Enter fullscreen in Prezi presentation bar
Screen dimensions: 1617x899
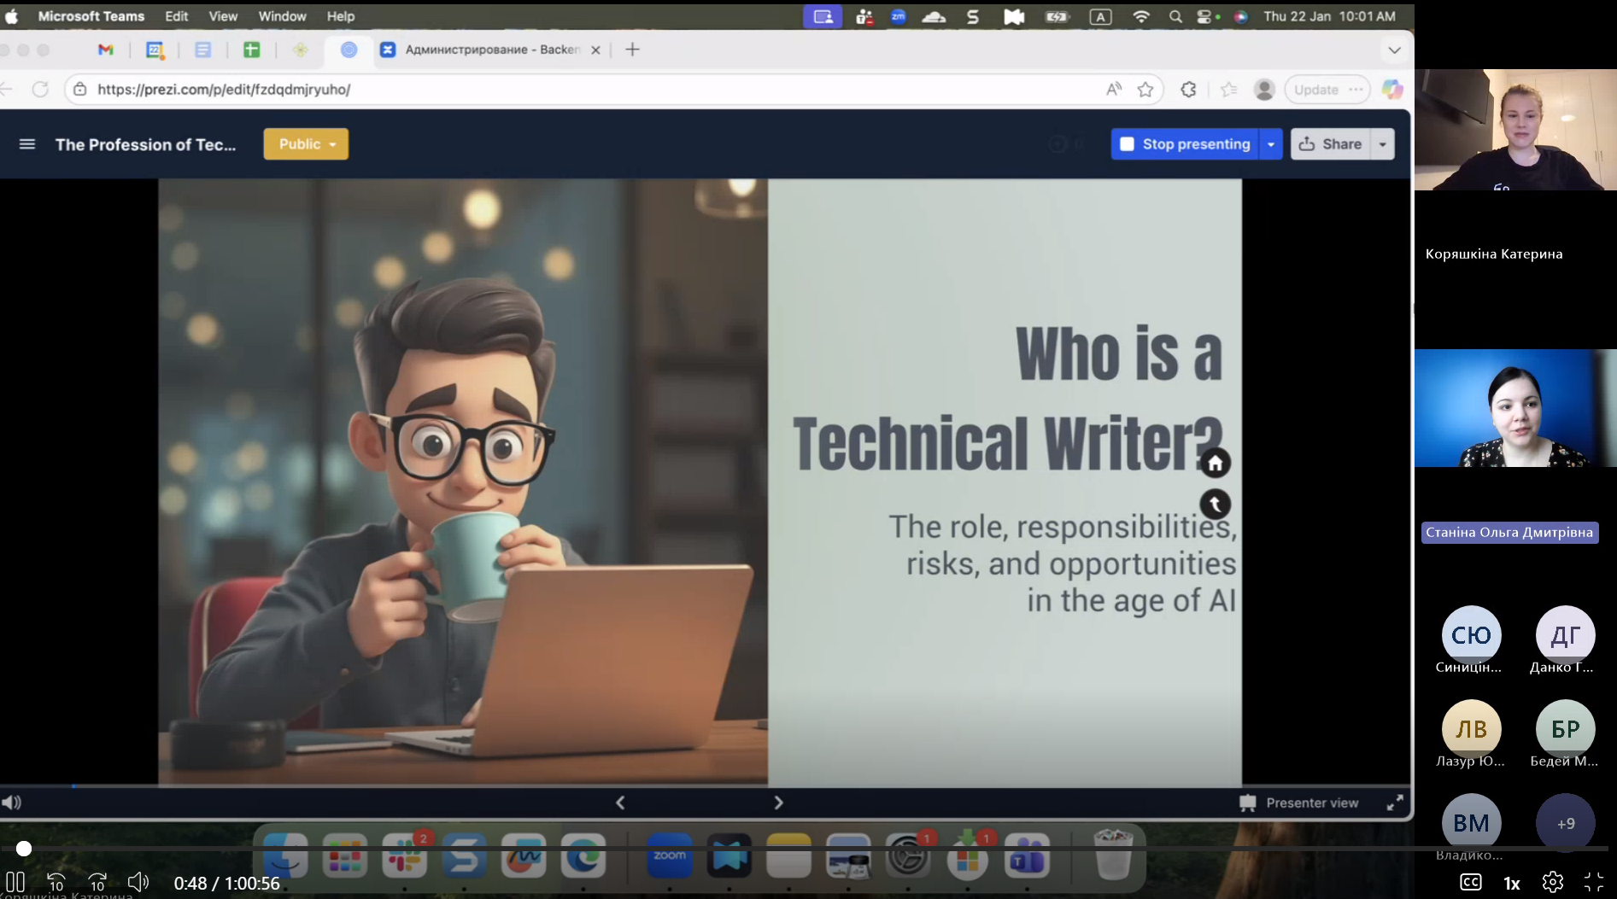click(x=1394, y=803)
